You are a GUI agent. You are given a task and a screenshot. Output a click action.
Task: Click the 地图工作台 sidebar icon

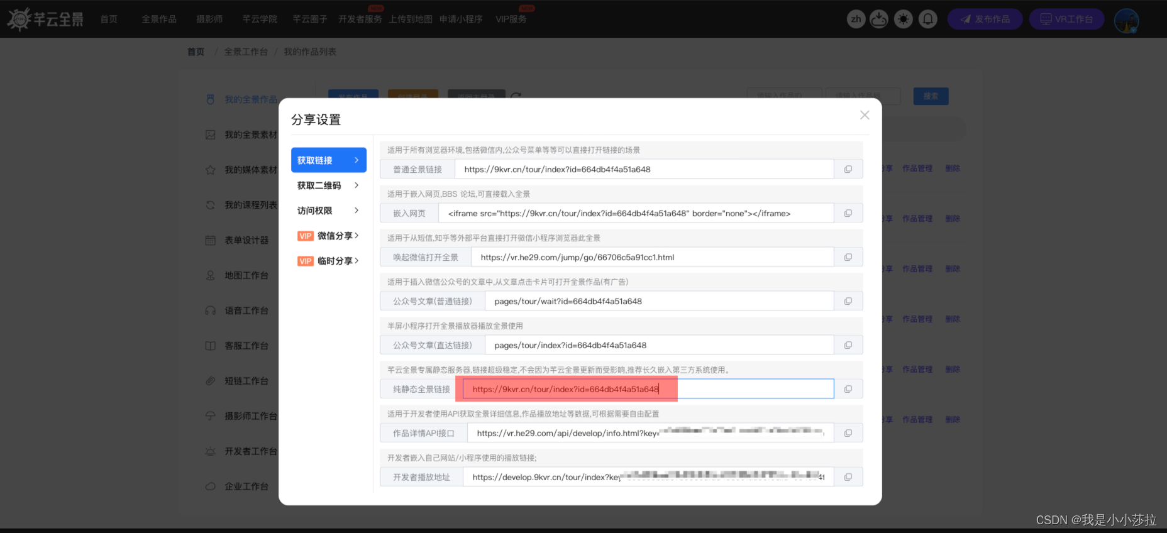[211, 275]
